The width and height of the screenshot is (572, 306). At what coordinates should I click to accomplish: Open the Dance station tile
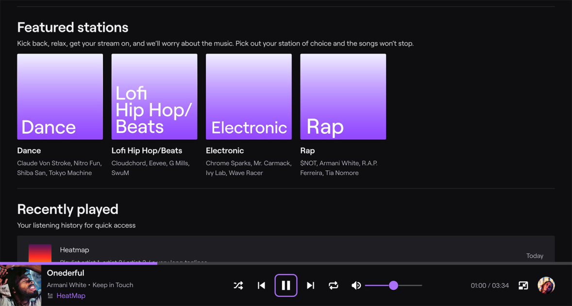tap(60, 97)
